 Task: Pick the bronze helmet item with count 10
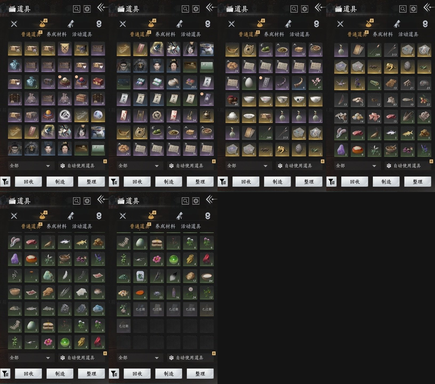coord(207,115)
